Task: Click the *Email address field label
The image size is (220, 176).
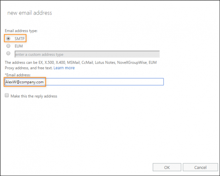Action: (x=18, y=75)
